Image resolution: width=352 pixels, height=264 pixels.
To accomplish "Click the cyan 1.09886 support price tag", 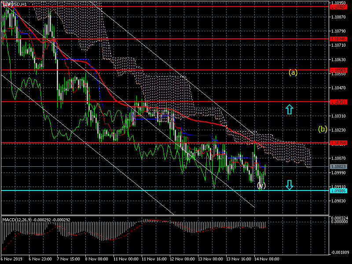I will [x=338, y=191].
